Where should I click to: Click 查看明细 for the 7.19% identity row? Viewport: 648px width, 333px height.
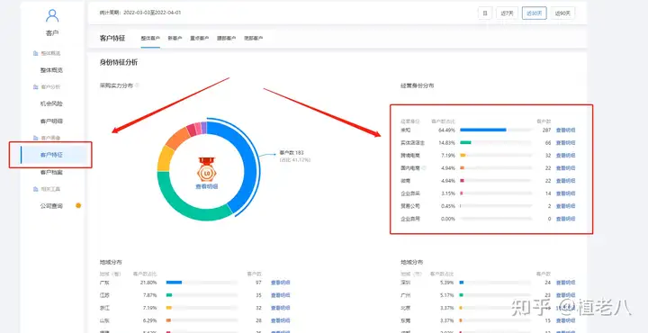coord(566,156)
